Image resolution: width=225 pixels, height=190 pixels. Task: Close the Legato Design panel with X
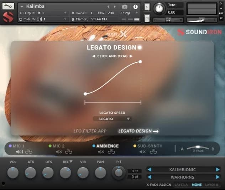point(123,34)
